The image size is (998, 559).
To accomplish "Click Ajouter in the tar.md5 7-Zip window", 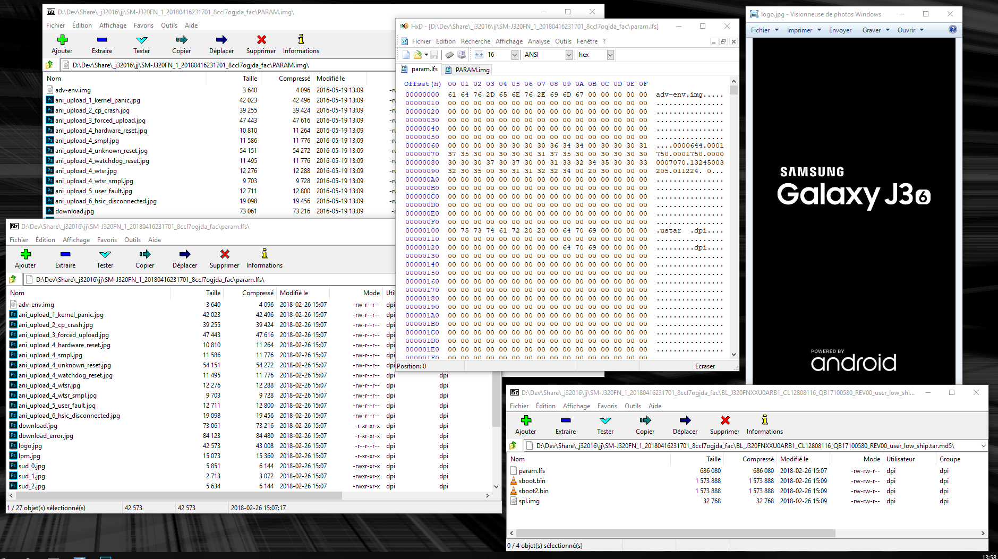I will (526, 425).
